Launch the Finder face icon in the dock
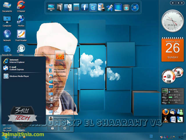This screenshot has width=186, height=140. coord(68,8)
